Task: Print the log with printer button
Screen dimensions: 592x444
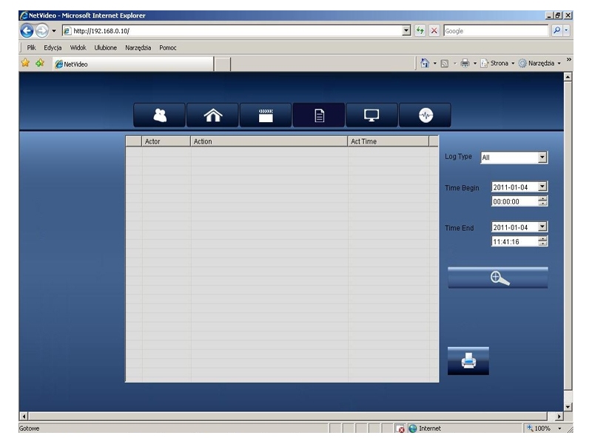Action: [x=468, y=361]
